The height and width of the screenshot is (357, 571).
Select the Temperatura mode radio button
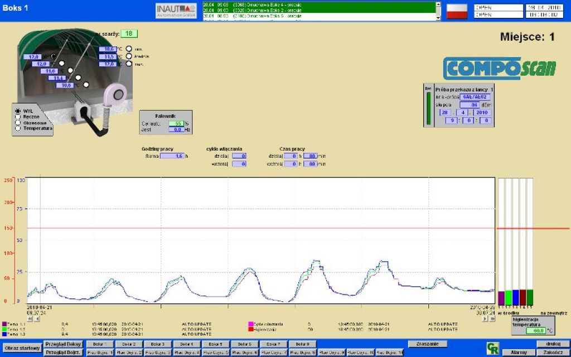(x=18, y=128)
